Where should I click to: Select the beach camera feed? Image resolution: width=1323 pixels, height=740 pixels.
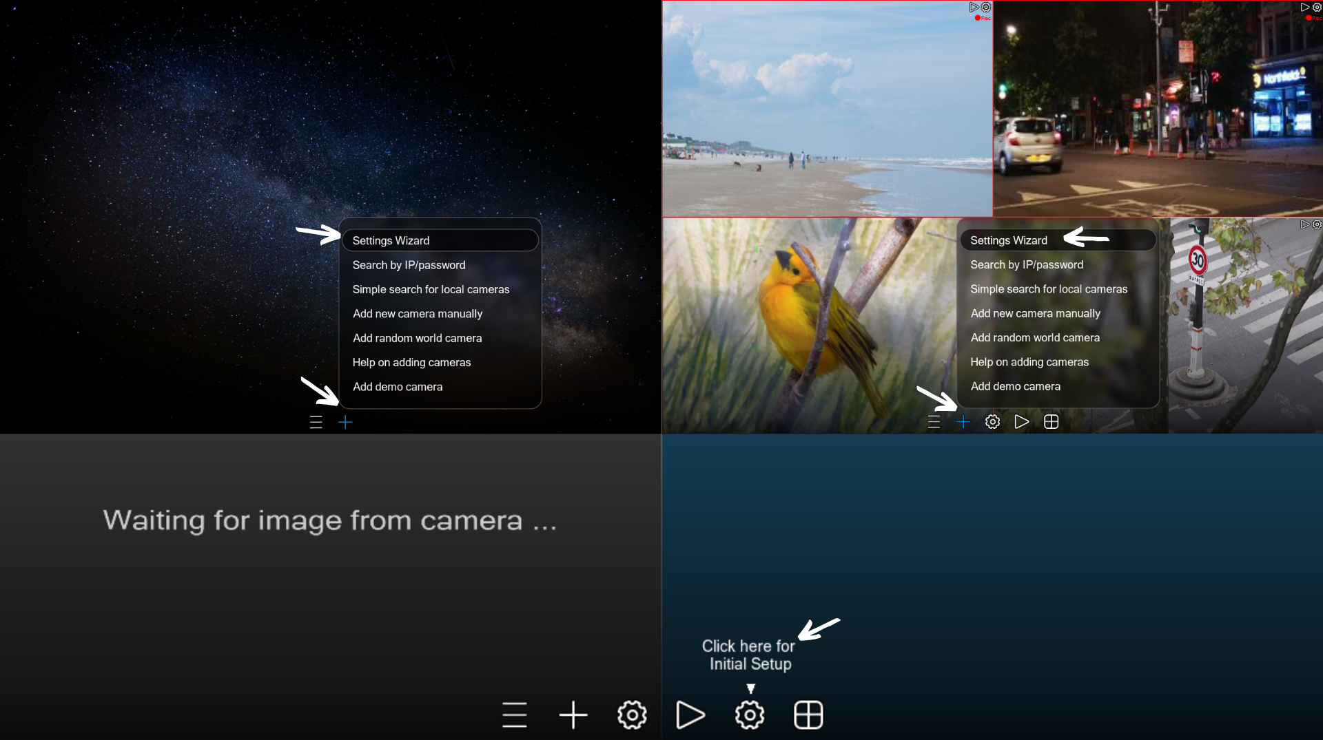827,110
